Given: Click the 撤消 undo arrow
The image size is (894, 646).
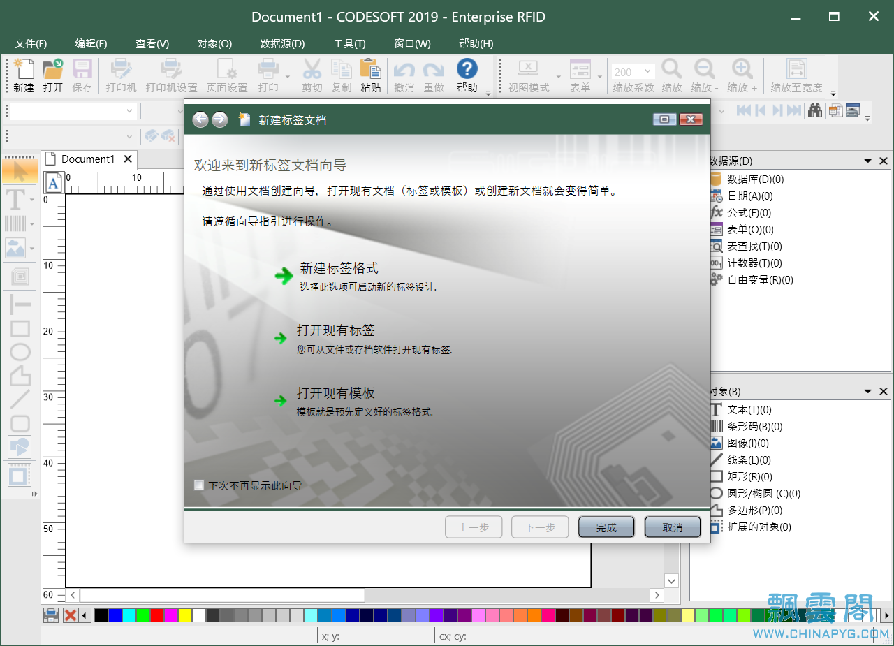Looking at the screenshot, I should (404, 76).
